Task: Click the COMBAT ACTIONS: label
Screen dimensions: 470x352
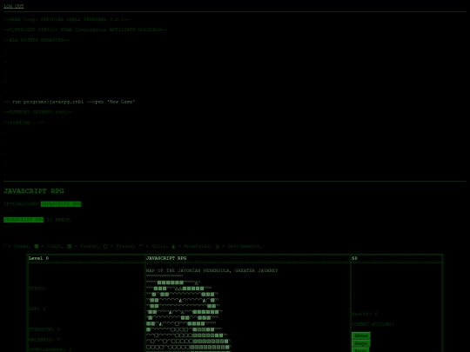Action: click(x=373, y=324)
